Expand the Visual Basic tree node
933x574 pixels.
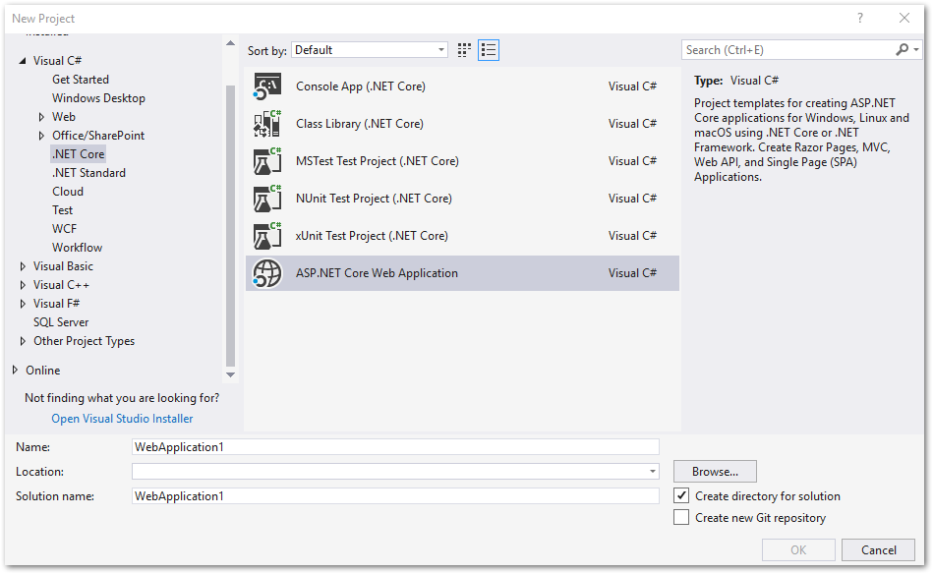pos(24,266)
